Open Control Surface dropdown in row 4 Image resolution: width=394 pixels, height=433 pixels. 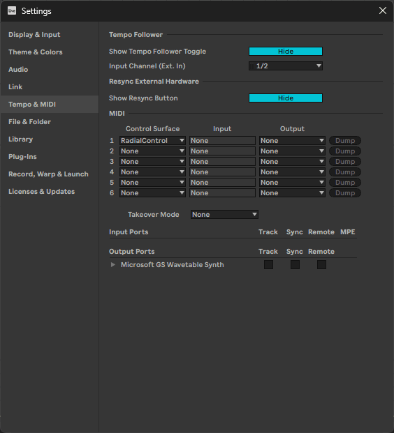tap(152, 172)
